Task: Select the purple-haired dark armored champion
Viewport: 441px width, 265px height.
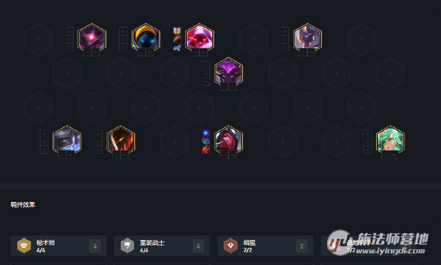Action: tap(228, 72)
